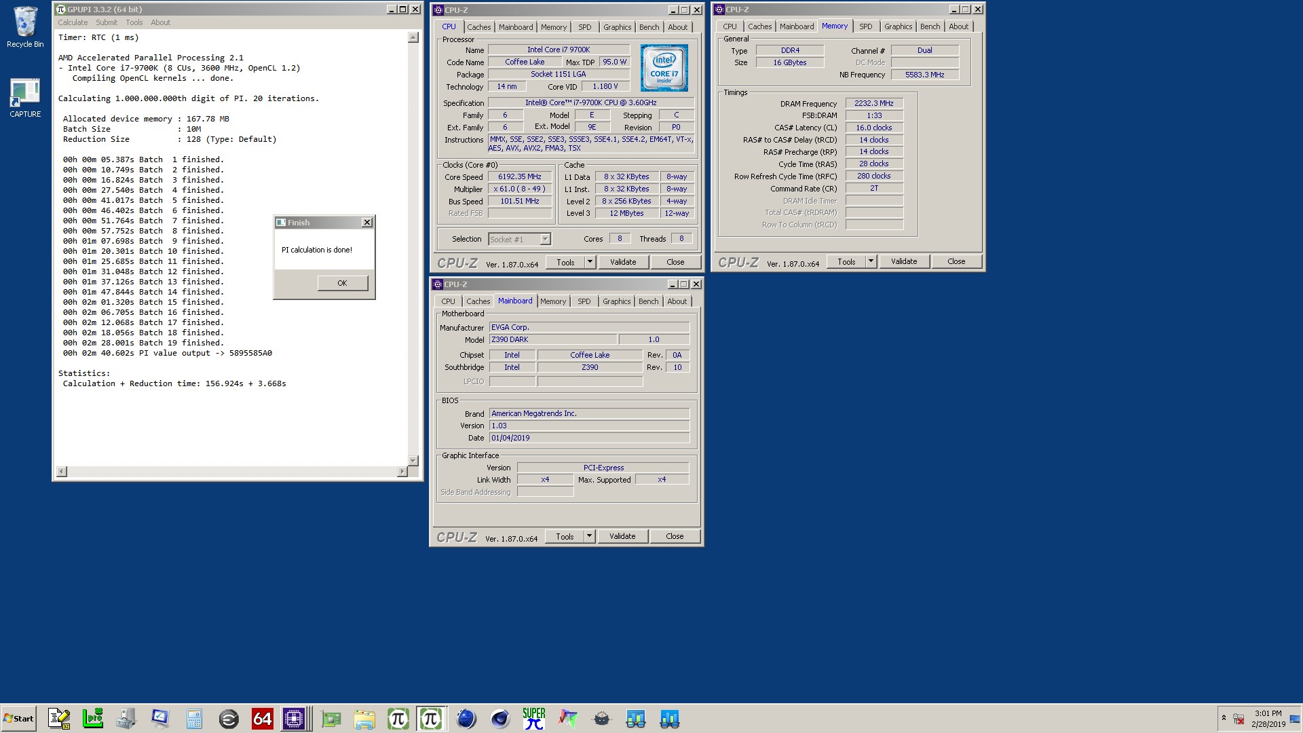Launch Calculator from the taskbar
1303x733 pixels.
pos(194,719)
